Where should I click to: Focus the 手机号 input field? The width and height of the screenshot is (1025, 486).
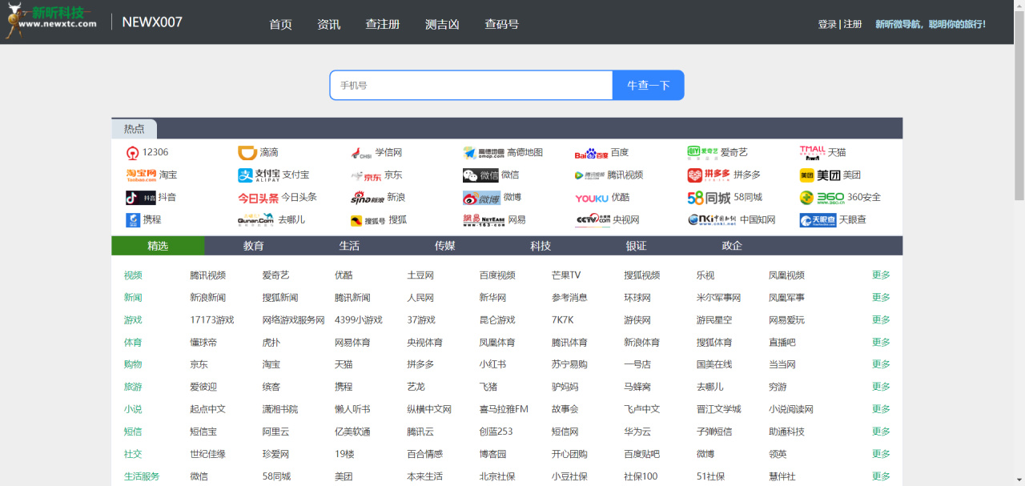pos(471,85)
